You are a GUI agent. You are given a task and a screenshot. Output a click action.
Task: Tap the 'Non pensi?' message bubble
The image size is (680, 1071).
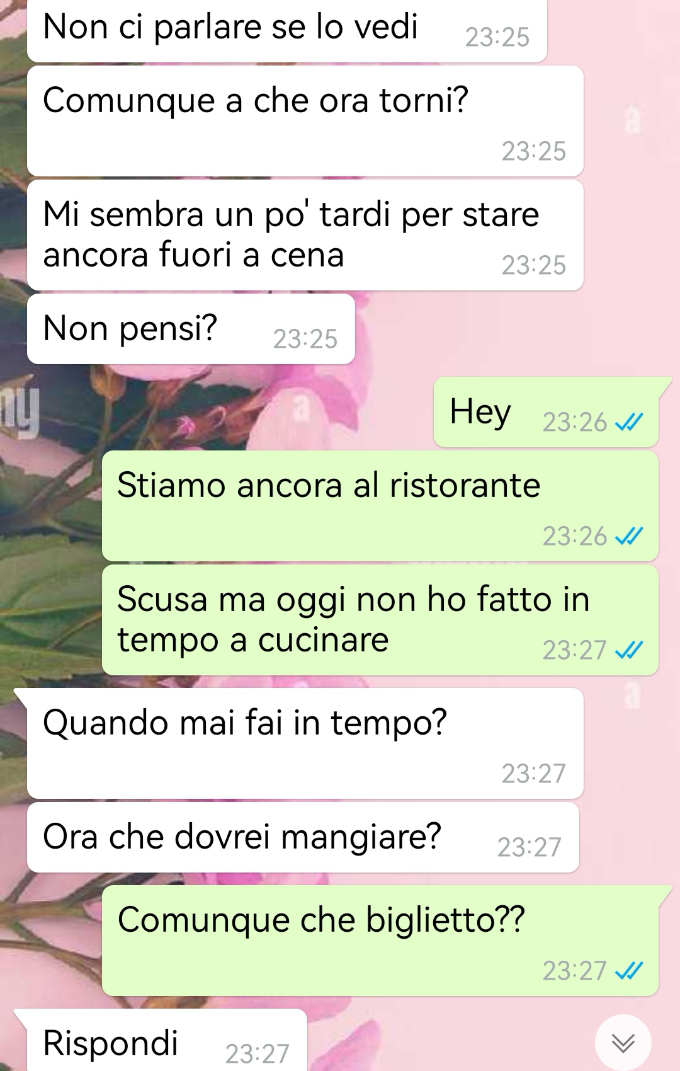pyautogui.click(x=191, y=329)
